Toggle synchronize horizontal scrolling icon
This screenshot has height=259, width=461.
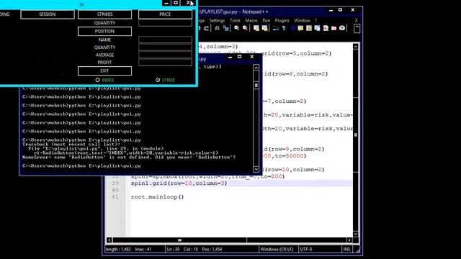(x=264, y=28)
